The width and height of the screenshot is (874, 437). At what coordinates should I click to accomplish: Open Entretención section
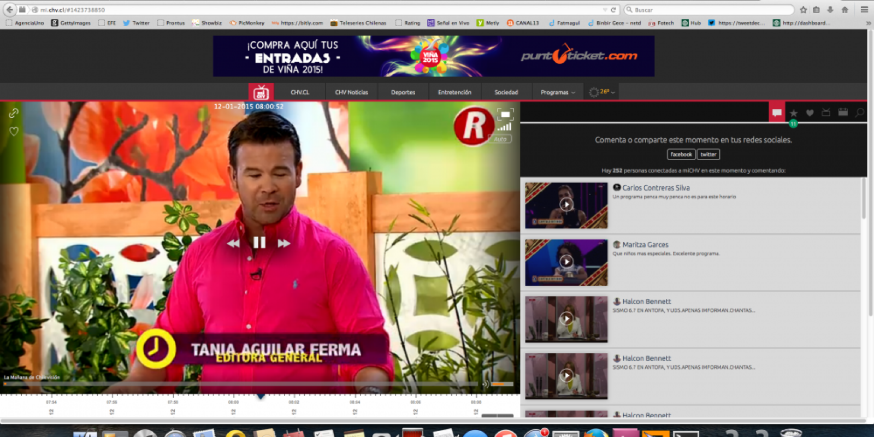coord(454,92)
